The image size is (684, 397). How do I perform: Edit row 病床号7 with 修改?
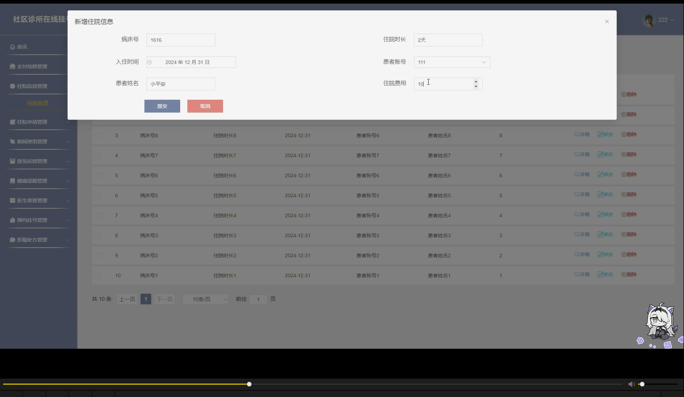point(605,154)
